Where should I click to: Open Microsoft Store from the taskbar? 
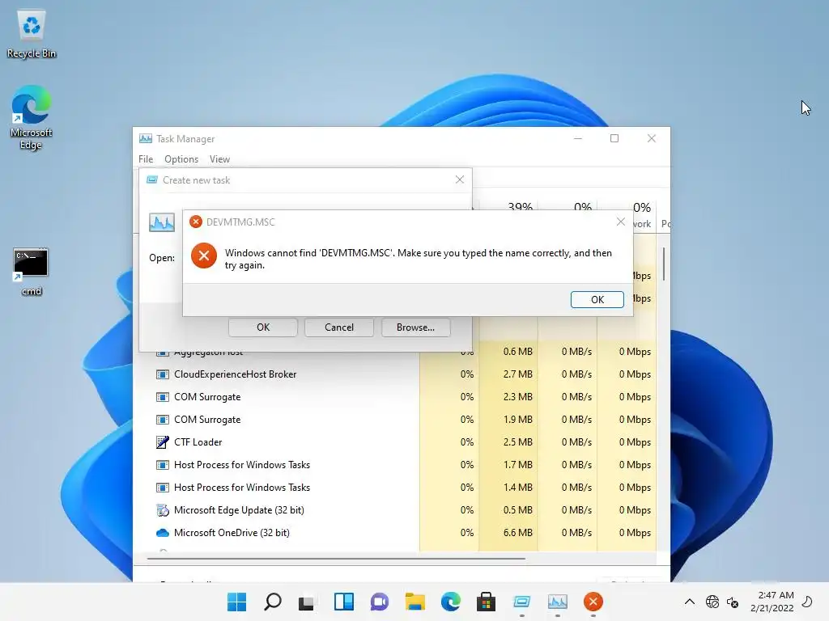coord(486,602)
